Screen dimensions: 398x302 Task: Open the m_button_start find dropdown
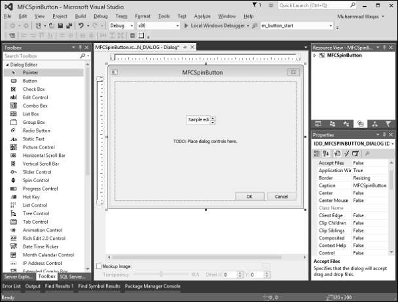click(x=330, y=26)
